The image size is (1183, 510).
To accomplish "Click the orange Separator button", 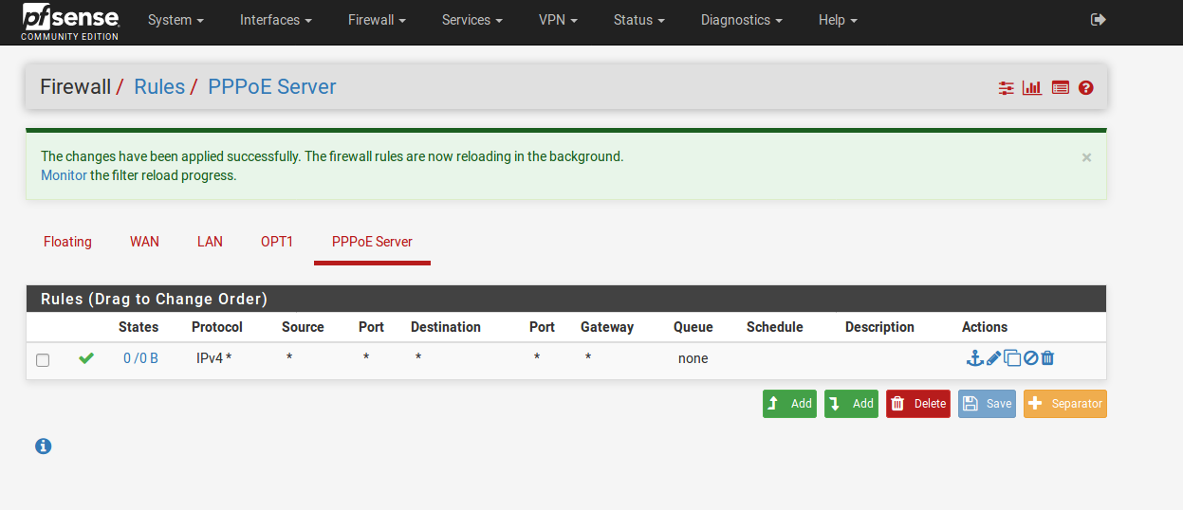I will click(x=1064, y=404).
